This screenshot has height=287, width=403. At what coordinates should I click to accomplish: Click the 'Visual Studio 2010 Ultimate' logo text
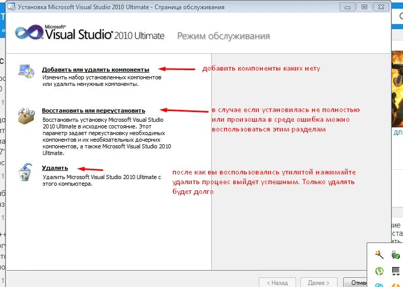click(x=105, y=34)
